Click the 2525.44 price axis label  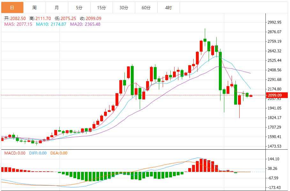274,60
